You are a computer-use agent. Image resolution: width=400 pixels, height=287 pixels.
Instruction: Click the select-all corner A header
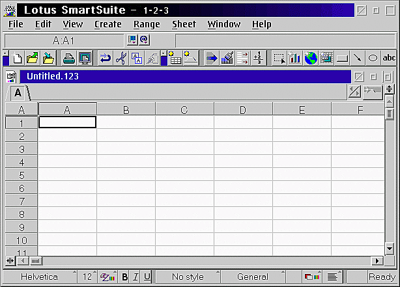[x=21, y=110]
